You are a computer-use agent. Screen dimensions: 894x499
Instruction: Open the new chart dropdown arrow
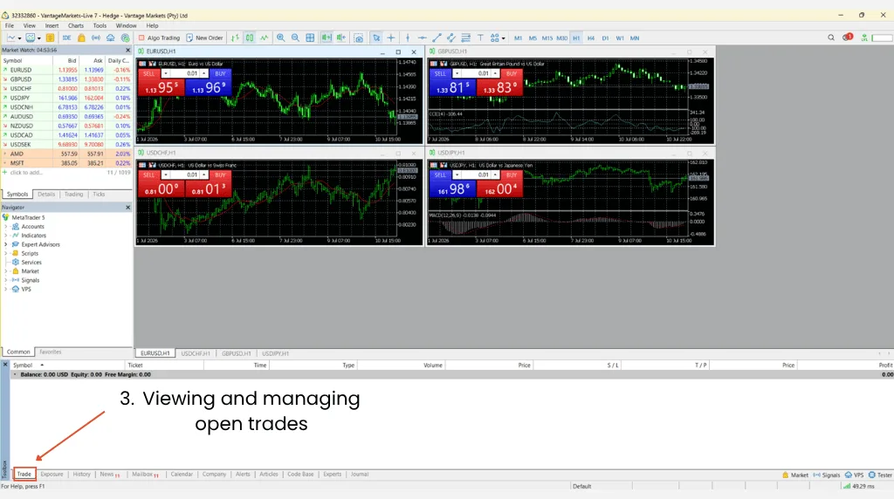pyautogui.click(x=19, y=38)
